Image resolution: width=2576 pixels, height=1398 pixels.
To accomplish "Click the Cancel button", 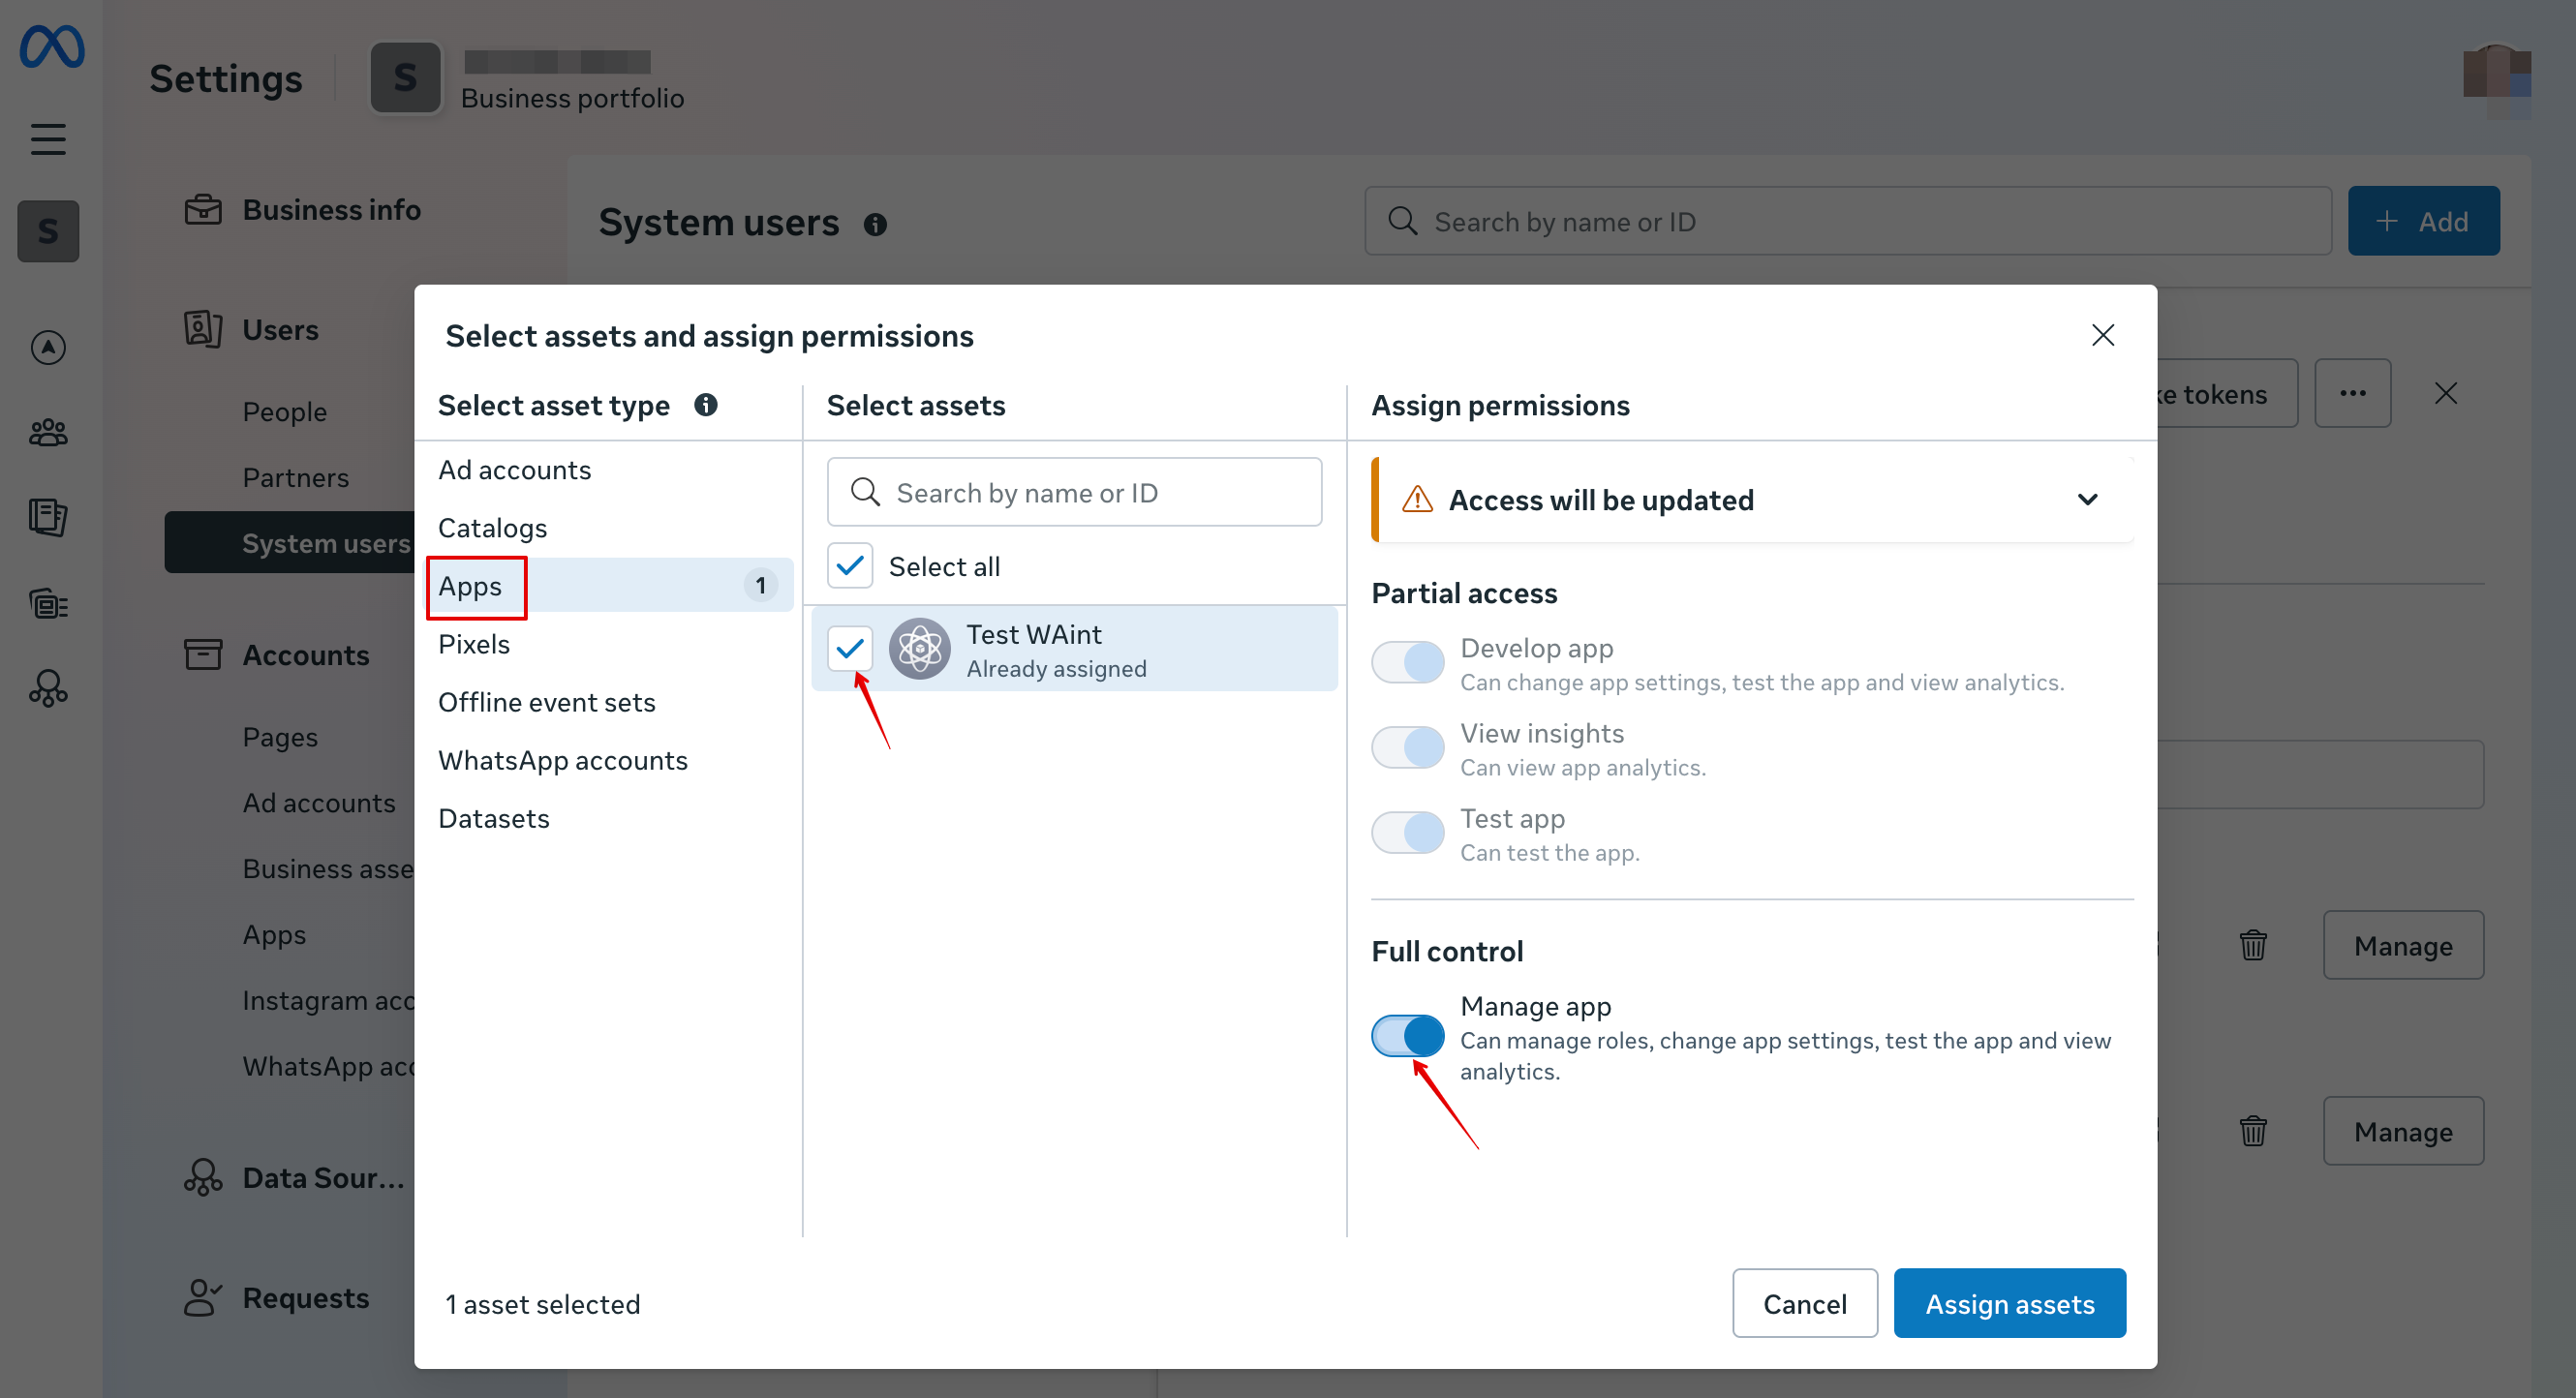I will [1804, 1303].
